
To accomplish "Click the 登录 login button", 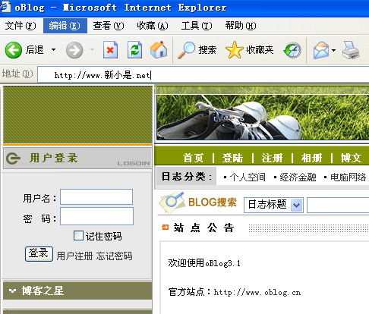I will 39,254.
